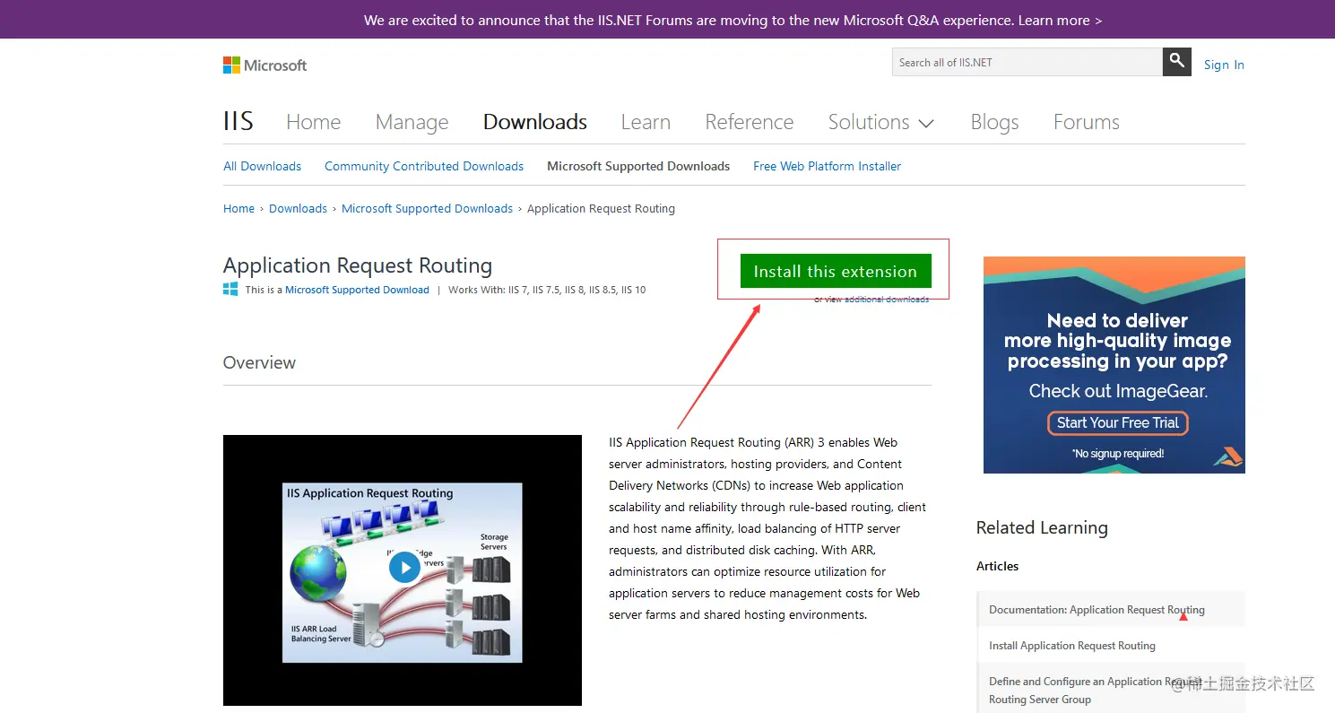Go to the Home nav item
Screen dimensions: 1335x713
(x=313, y=122)
